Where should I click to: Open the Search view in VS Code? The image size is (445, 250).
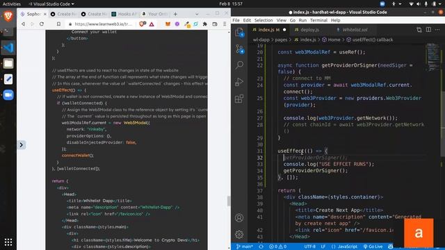239,65
